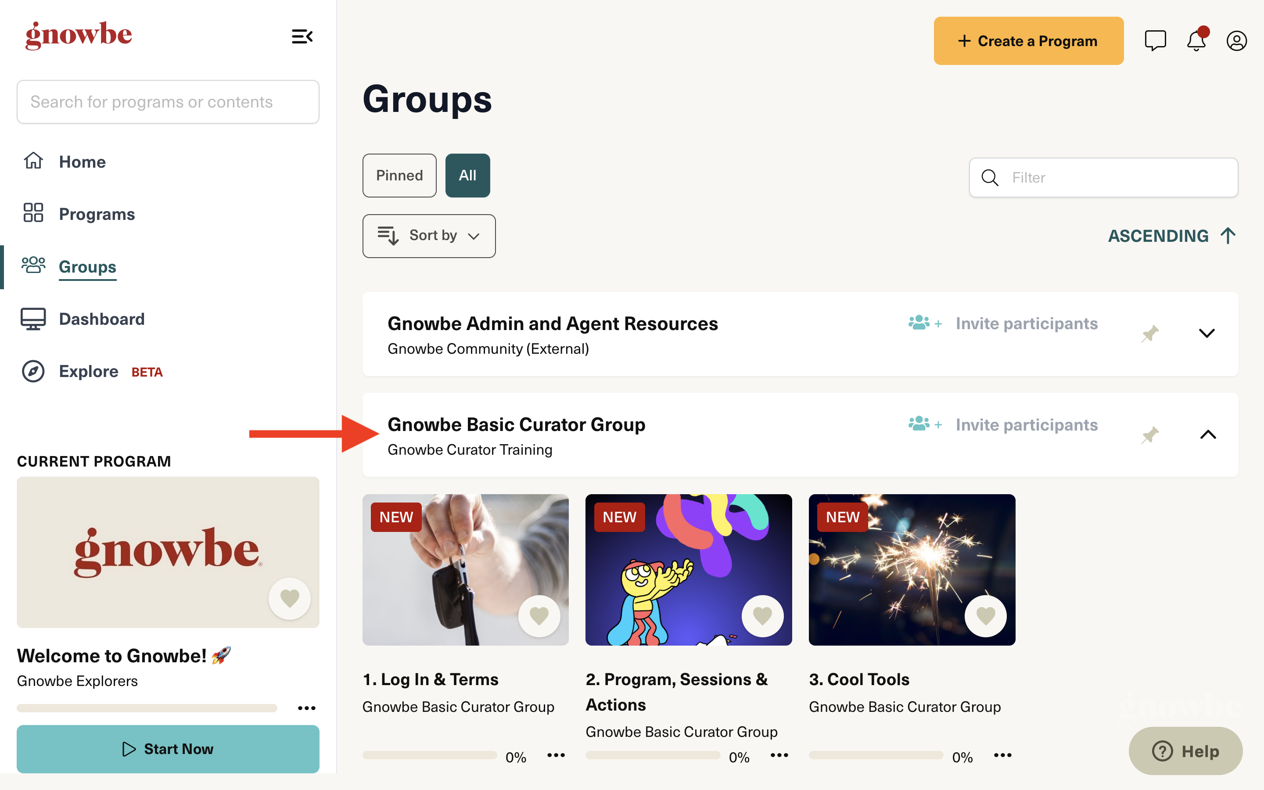Open notifications via the bell icon
Screen dimensions: 1264x790
click(1196, 40)
